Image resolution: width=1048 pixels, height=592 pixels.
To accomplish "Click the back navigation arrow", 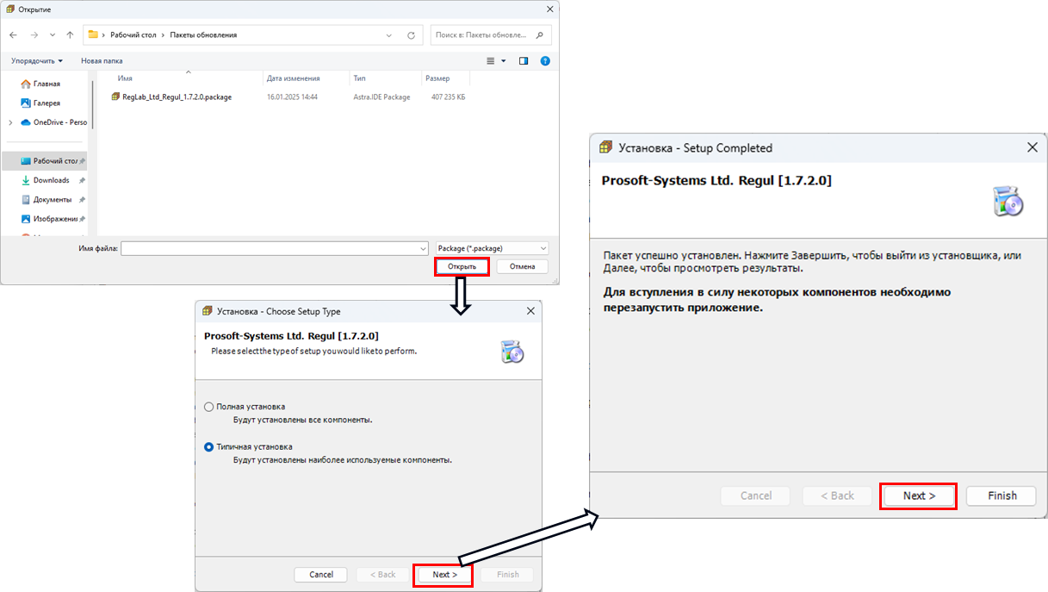I will pyautogui.click(x=13, y=35).
